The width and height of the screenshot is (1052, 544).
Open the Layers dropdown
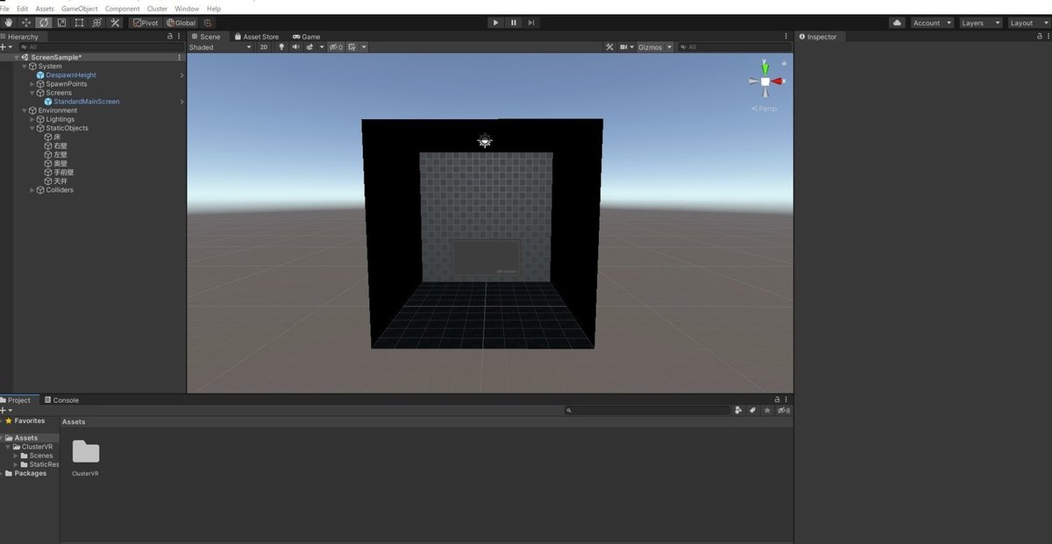tap(979, 23)
